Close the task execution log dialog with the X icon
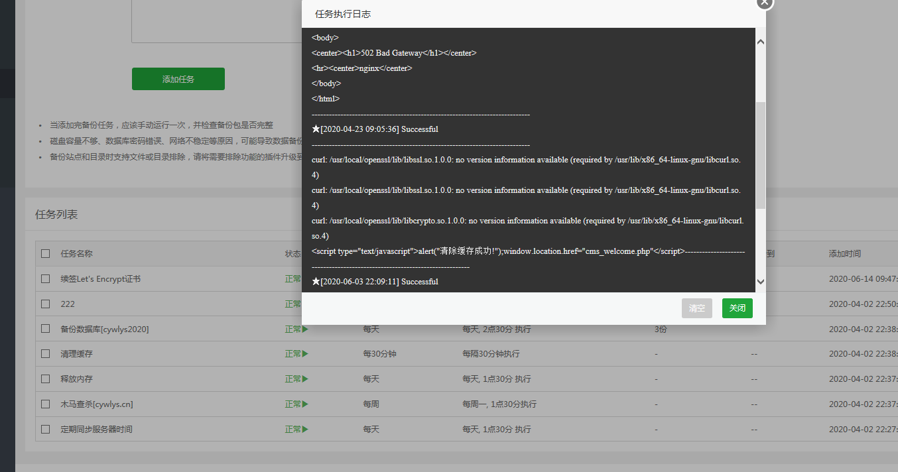This screenshot has width=898, height=472. pyautogui.click(x=765, y=2)
